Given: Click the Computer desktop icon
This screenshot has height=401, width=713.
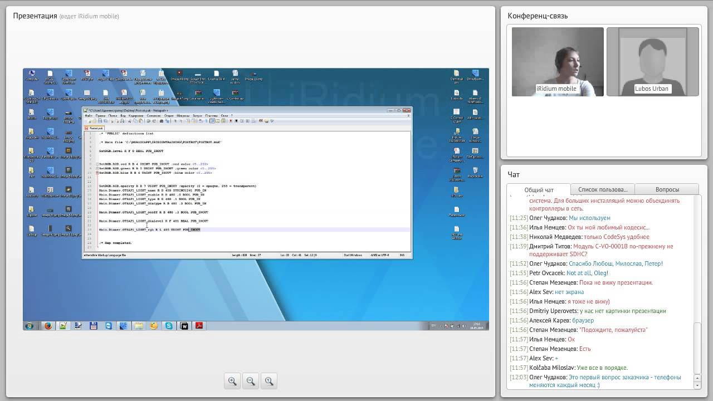Looking at the screenshot, I should pyautogui.click(x=32, y=75).
